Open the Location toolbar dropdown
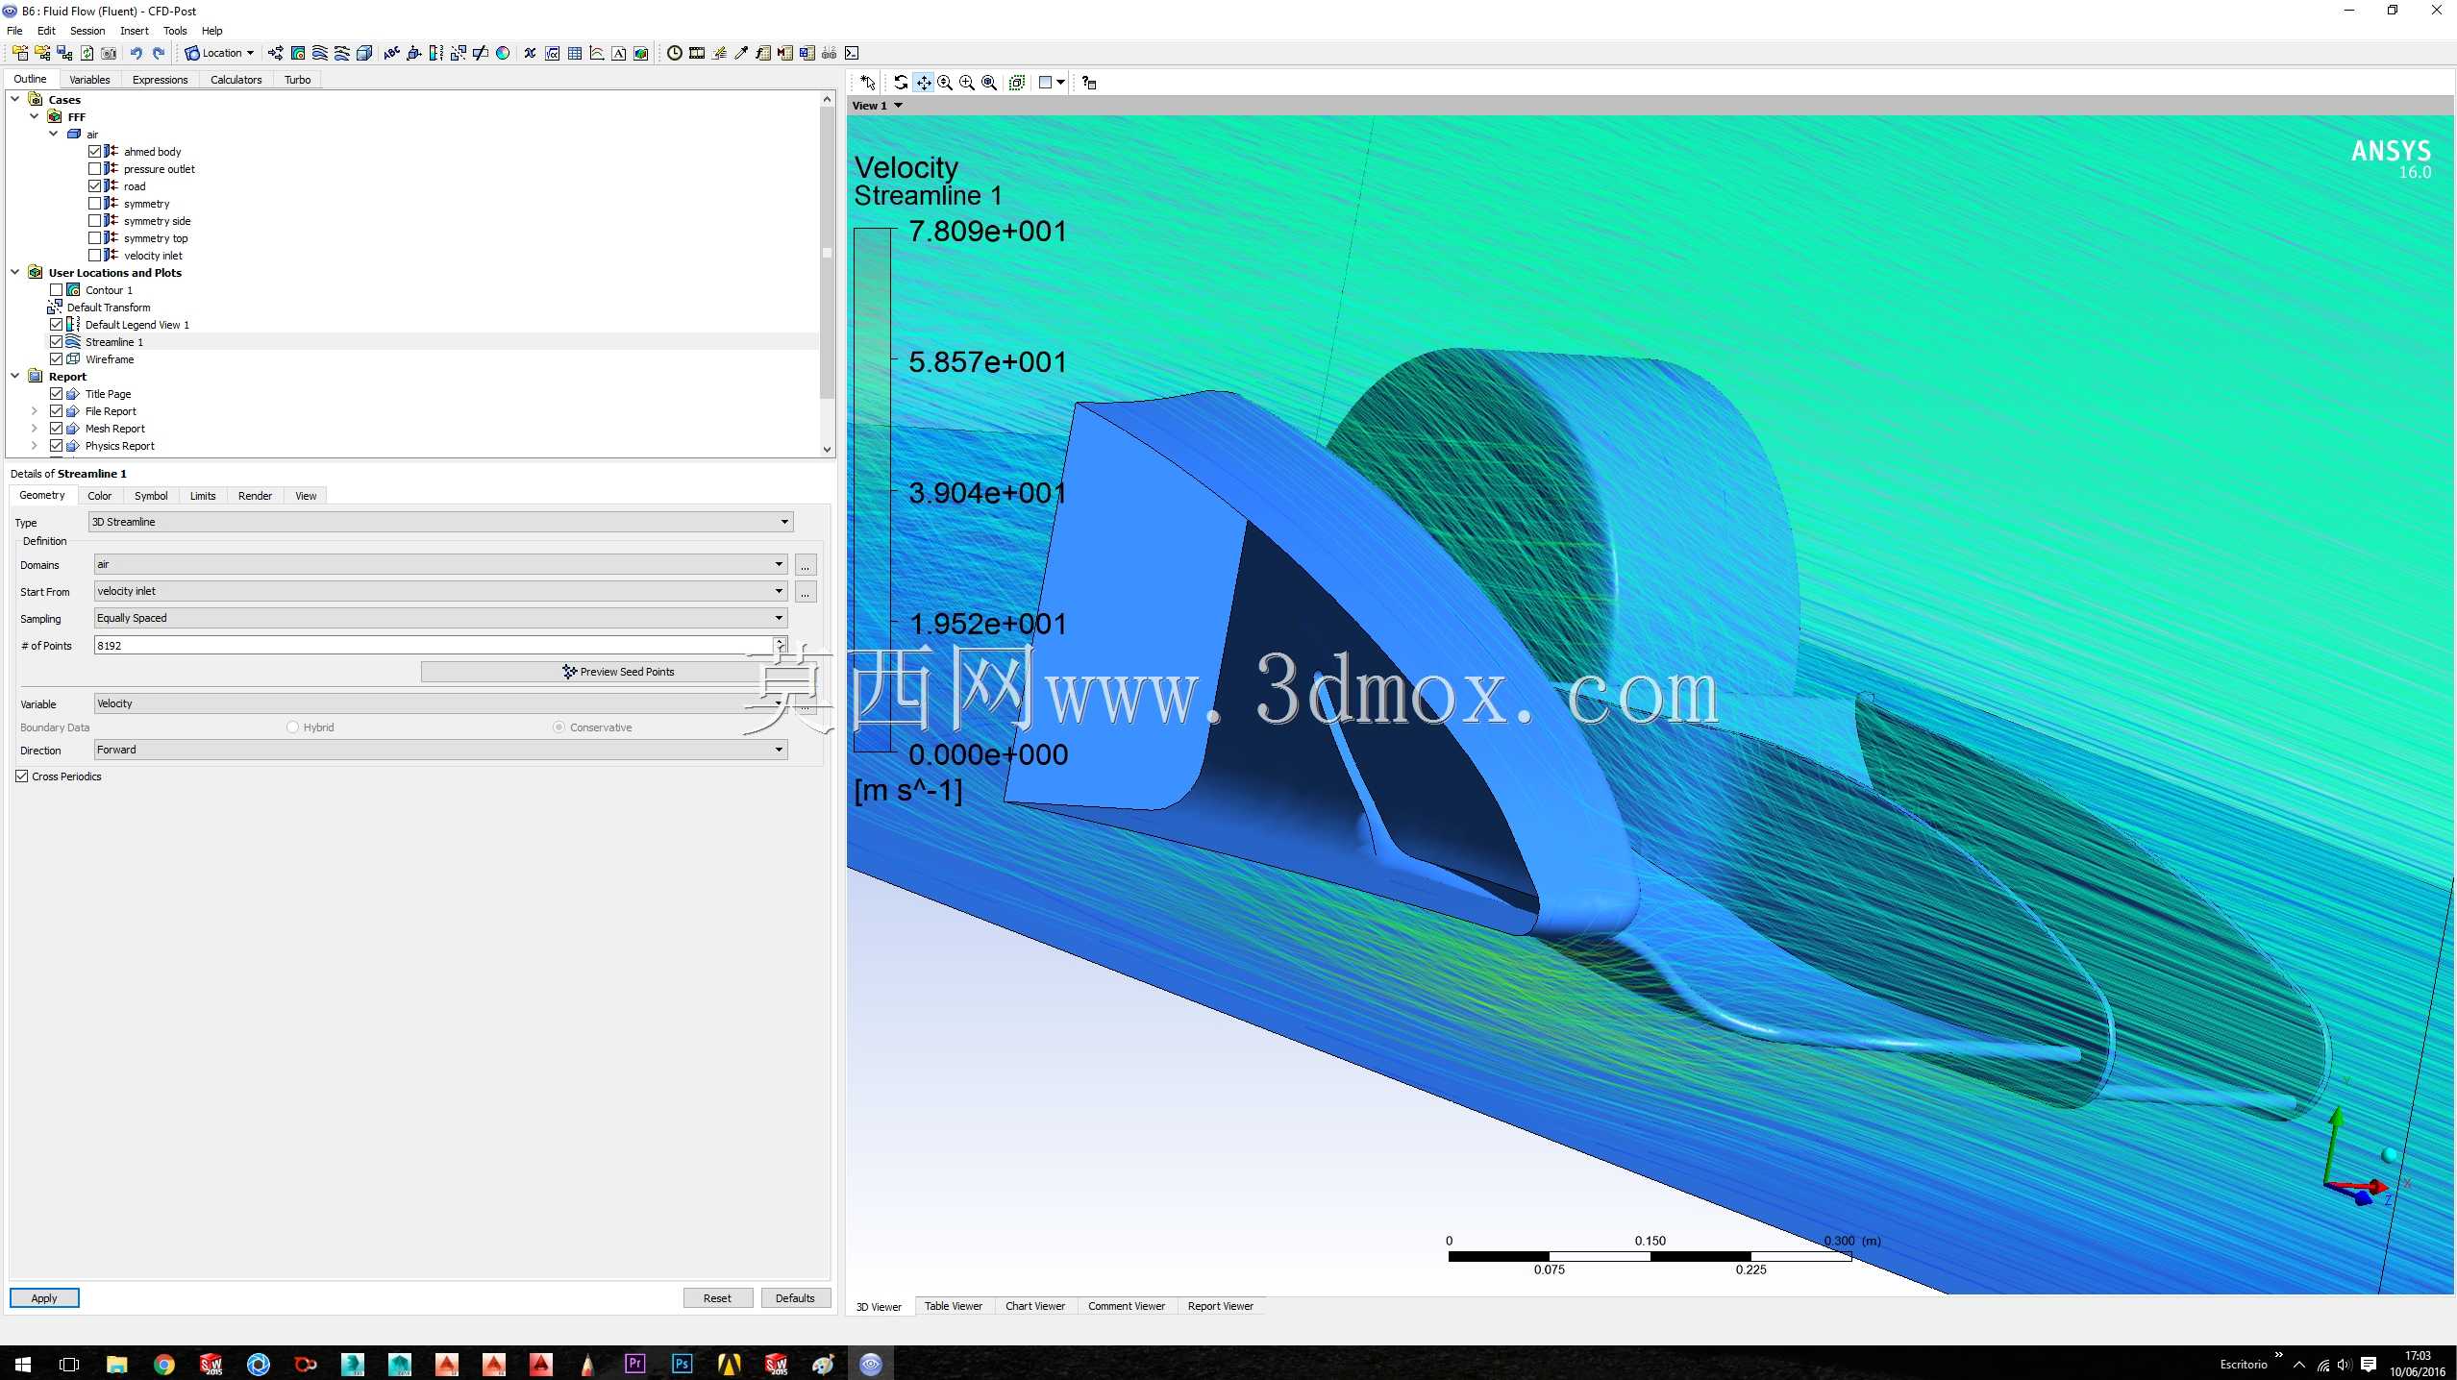 pos(219,53)
